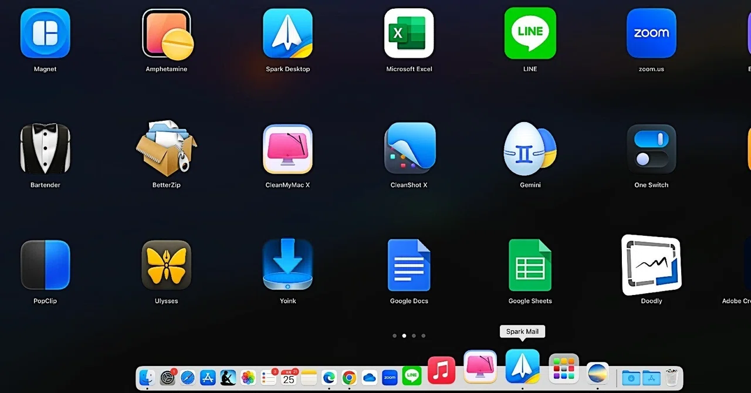The width and height of the screenshot is (751, 393).
Task: Open the Downloads folder stack in the Dock
Action: pyautogui.click(x=631, y=378)
